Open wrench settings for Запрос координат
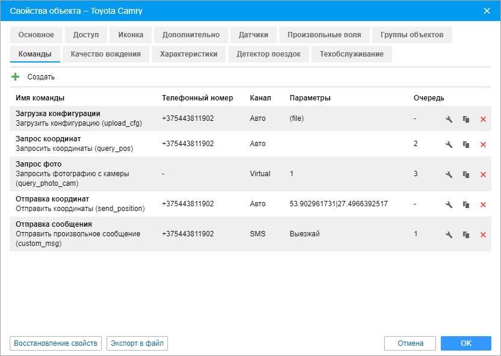 tap(449, 144)
